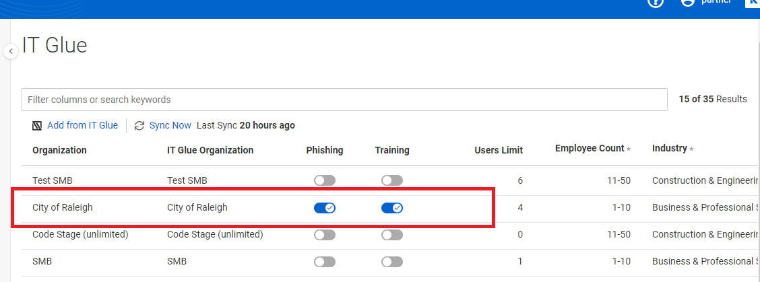Click employee count 1-10 for City of Raleigh

621,208
